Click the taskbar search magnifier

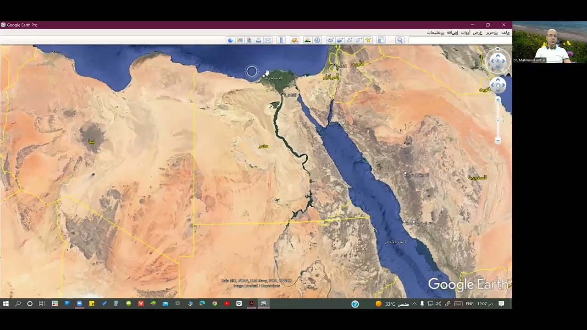(x=18, y=303)
